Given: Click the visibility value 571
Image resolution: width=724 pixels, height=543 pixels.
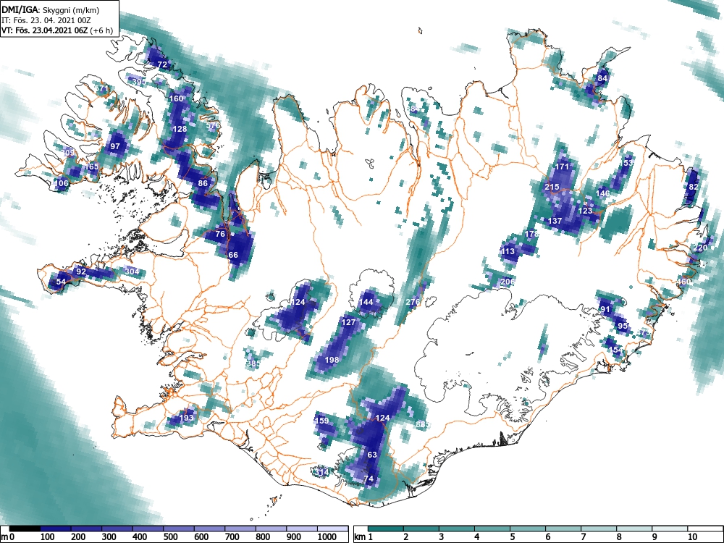Looking at the screenshot, I should click(101, 88).
